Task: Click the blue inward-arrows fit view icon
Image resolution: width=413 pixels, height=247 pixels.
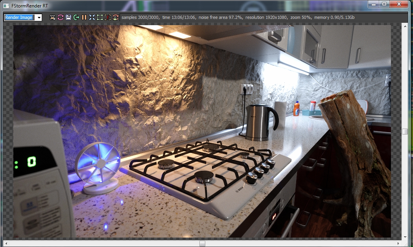Action: click(92, 17)
